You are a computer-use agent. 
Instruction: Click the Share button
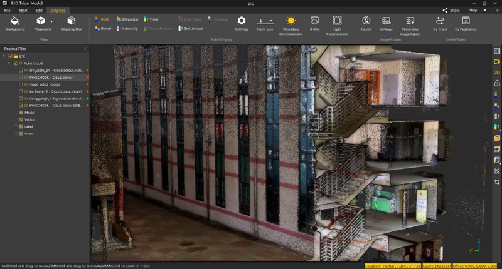(451, 10)
